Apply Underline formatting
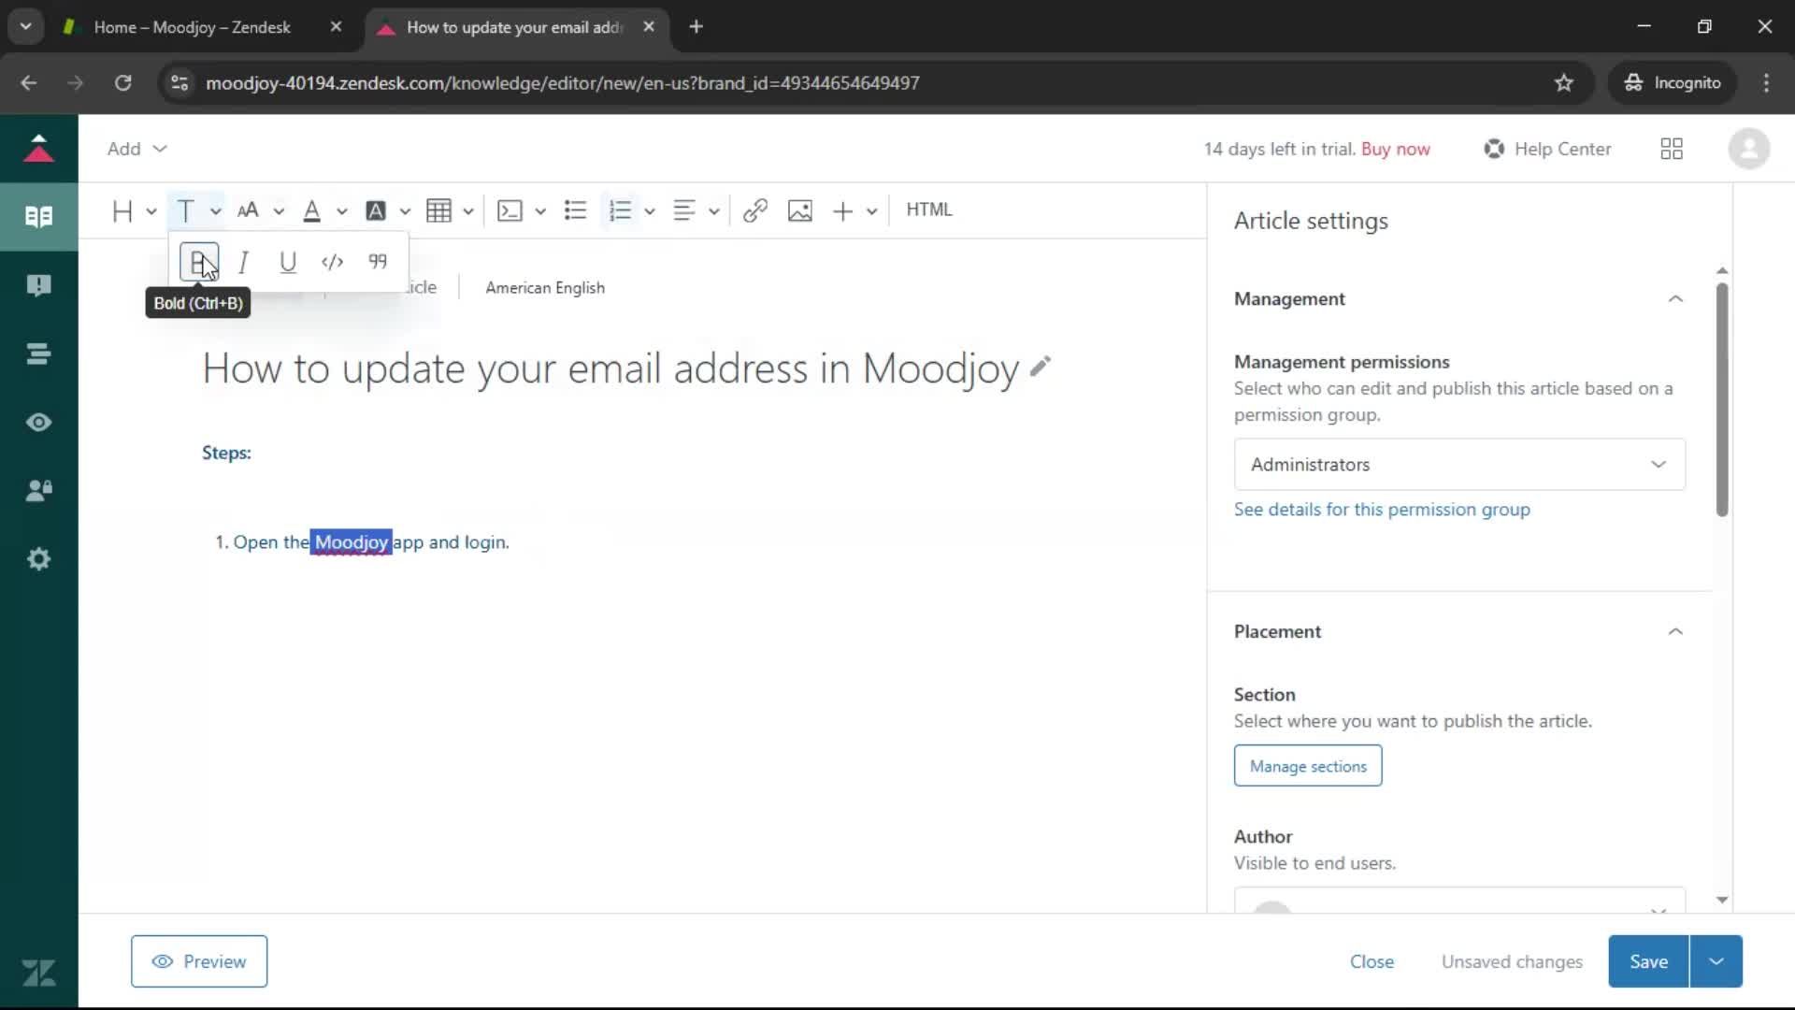1795x1010 pixels. tap(288, 262)
